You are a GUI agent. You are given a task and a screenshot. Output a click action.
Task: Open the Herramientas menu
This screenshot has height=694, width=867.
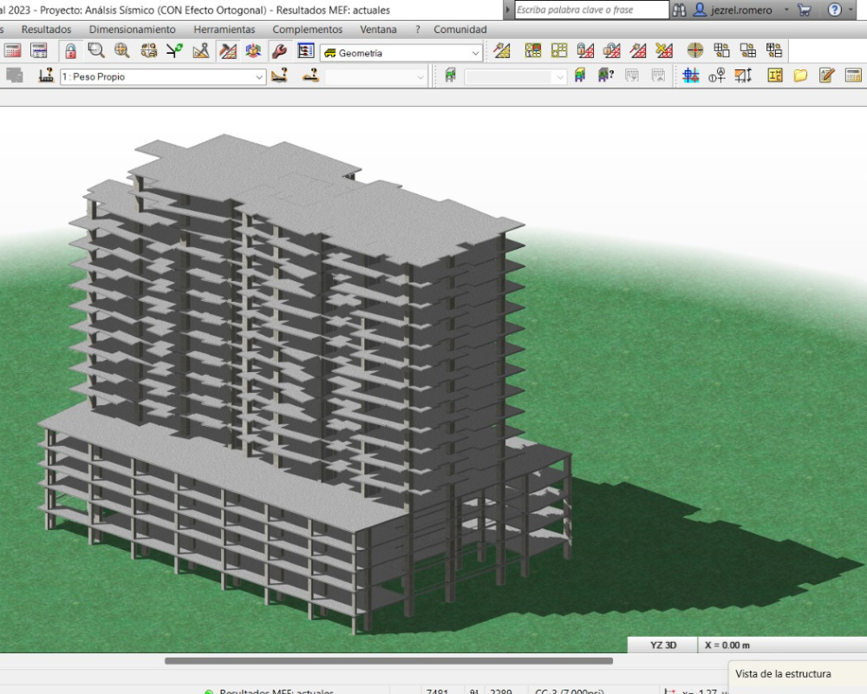coord(224,29)
